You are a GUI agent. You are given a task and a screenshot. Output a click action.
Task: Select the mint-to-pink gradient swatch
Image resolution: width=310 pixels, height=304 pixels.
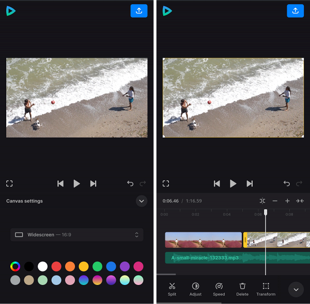click(138, 280)
